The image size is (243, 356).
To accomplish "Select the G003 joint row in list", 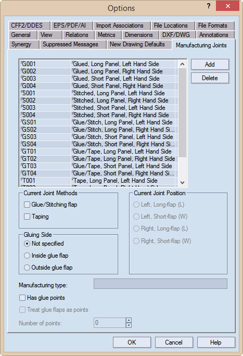I will tap(97, 79).
